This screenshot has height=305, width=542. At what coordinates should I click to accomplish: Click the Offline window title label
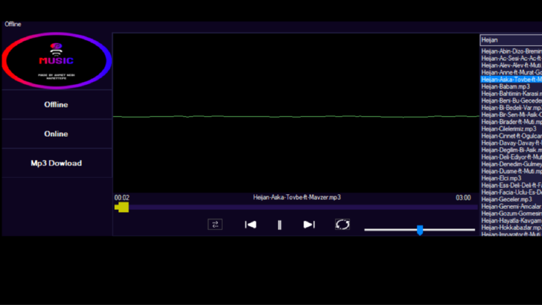click(x=13, y=24)
